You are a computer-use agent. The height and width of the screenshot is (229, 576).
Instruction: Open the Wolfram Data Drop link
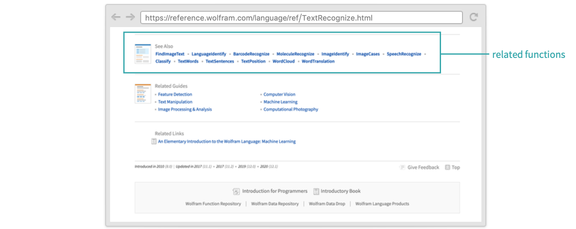pyautogui.click(x=327, y=204)
